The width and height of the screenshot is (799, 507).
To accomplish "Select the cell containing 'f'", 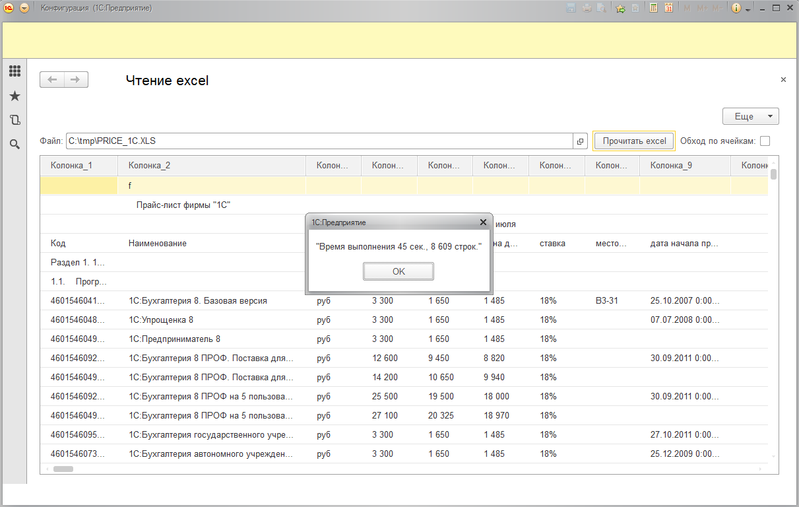I will (211, 186).
